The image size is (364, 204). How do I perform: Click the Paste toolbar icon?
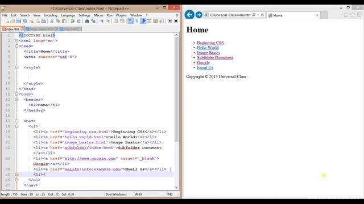tap(64, 21)
